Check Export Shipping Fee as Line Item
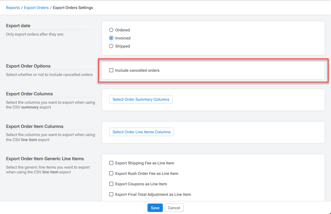Image resolution: width=331 pixels, height=214 pixels. coord(111,163)
